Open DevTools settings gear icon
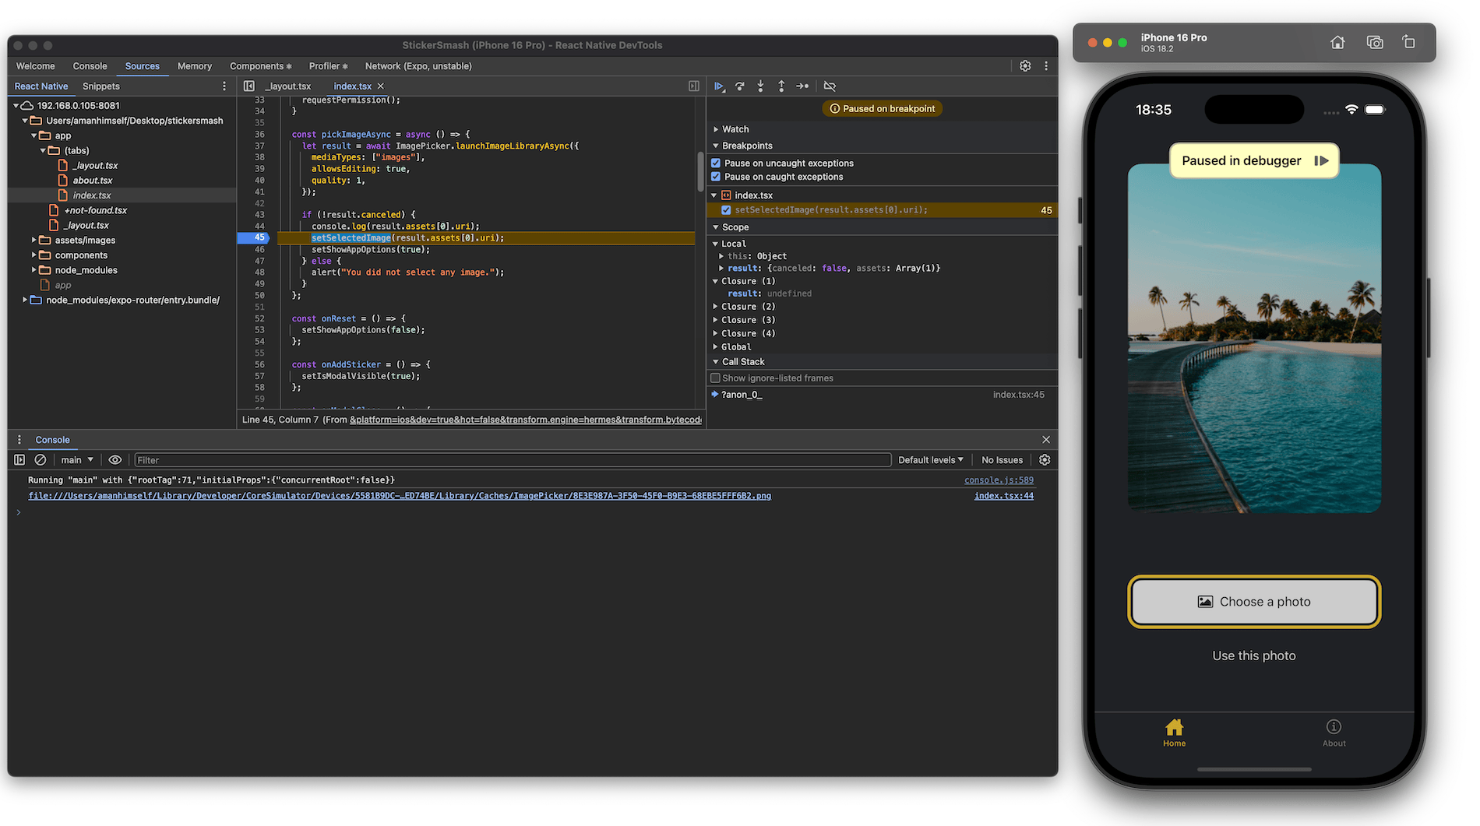This screenshot has height=826, width=1480. (x=1025, y=66)
